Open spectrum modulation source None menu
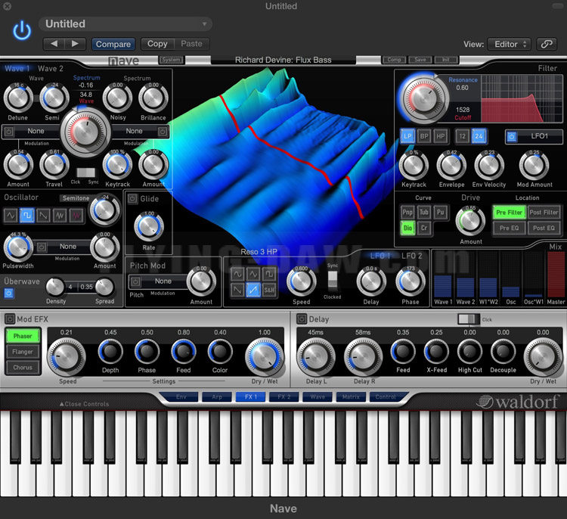 134,131
